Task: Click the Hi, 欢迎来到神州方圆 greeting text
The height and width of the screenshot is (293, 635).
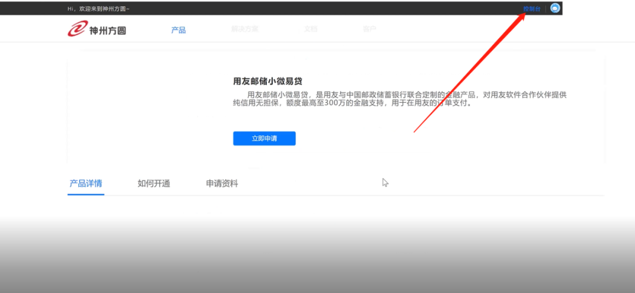Action: tap(99, 9)
